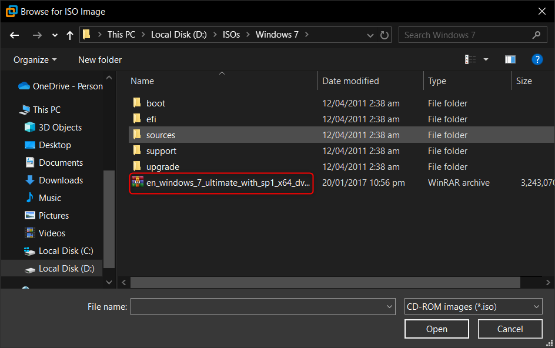Go forward using the right arrow
Screen dimensions: 555x348
point(37,35)
